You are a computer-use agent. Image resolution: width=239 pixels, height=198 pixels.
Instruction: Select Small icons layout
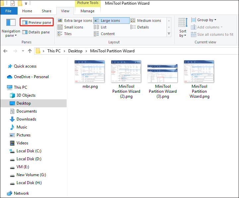pos(70,27)
